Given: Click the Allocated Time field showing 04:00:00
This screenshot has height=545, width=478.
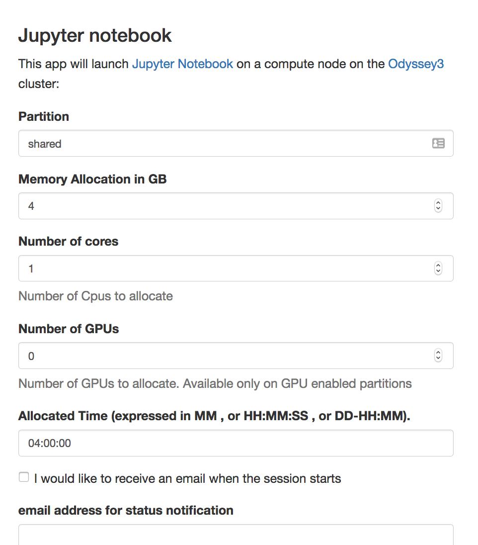Looking at the screenshot, I should 236,443.
